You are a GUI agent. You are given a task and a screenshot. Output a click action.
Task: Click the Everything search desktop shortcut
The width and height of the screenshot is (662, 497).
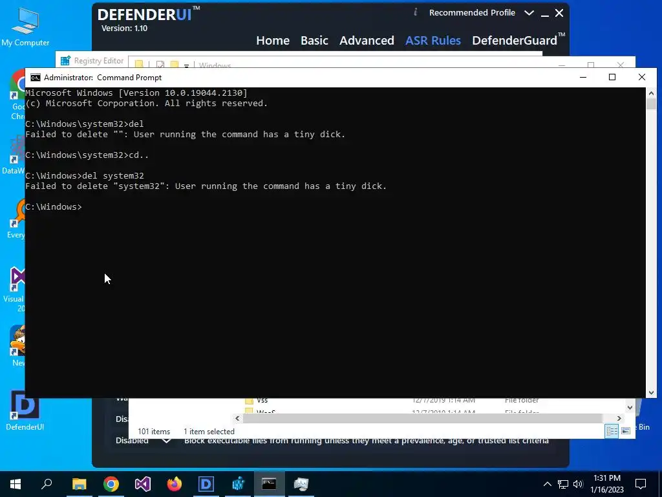click(x=16, y=220)
